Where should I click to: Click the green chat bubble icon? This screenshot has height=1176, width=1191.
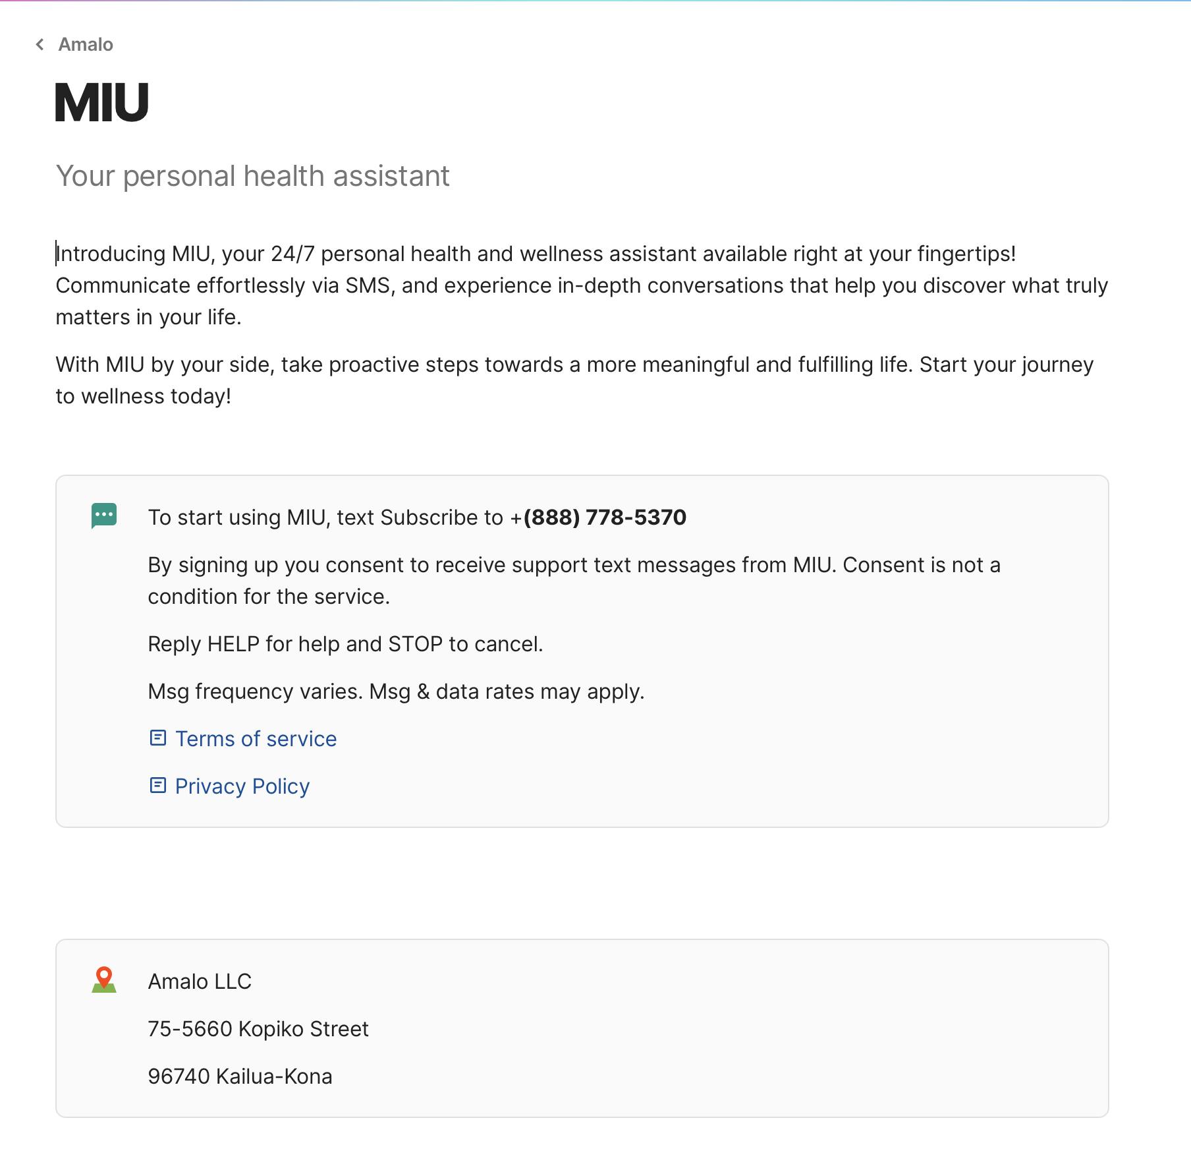coord(104,515)
